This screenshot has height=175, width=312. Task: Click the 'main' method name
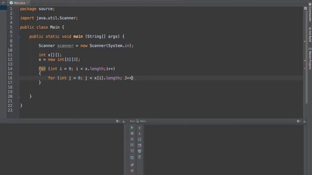(x=78, y=36)
